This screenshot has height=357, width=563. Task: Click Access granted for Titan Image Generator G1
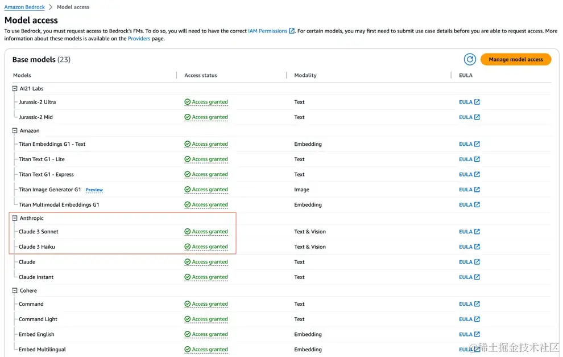206,190
